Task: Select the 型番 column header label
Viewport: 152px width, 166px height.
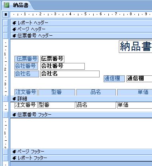Action: click(x=57, y=92)
